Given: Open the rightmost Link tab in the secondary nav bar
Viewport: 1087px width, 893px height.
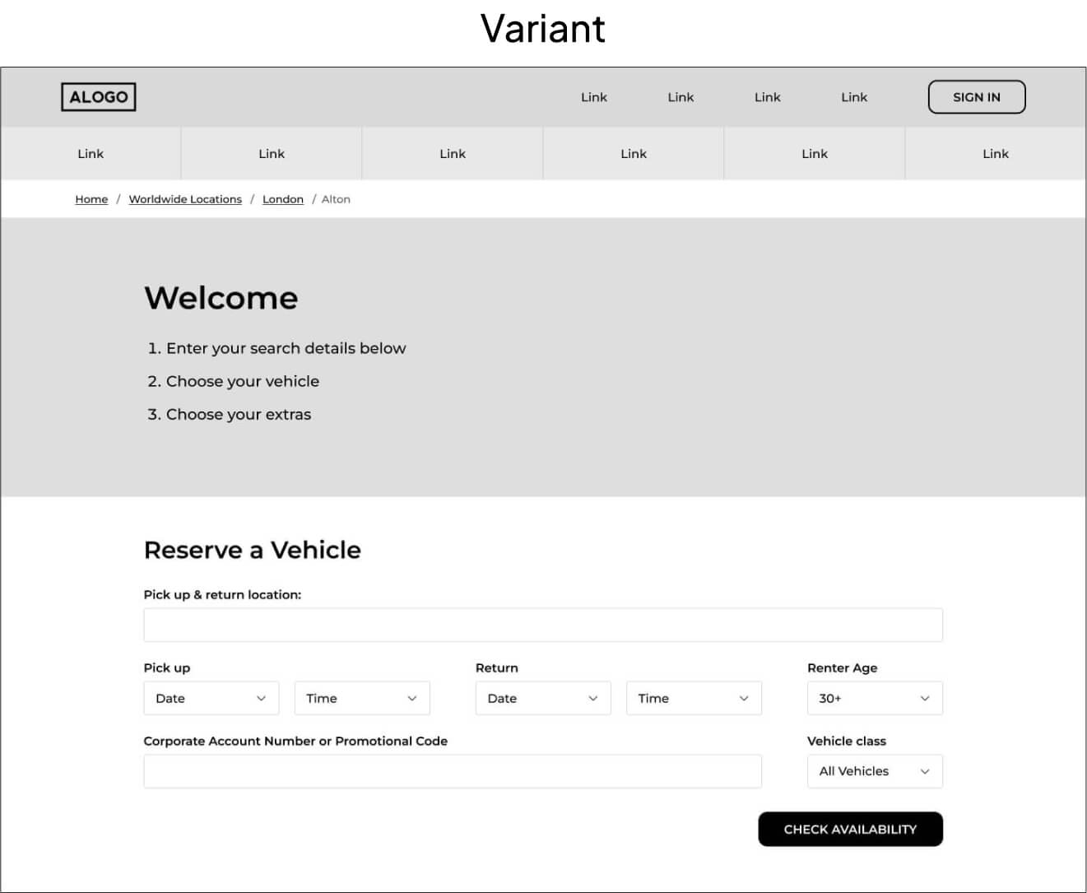Looking at the screenshot, I should point(995,154).
